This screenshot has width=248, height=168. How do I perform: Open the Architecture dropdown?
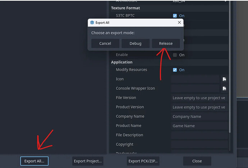pos(200,1)
